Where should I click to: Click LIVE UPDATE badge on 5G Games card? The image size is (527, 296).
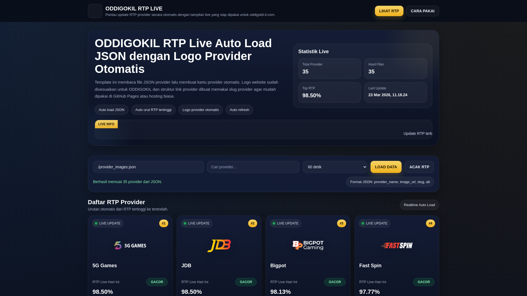[x=108, y=223]
